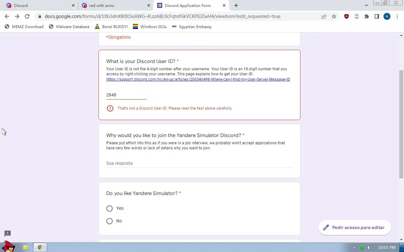Screen dimensions: 404x252
Task: Select No for liking Yandere Simulator
Action: click(x=110, y=221)
